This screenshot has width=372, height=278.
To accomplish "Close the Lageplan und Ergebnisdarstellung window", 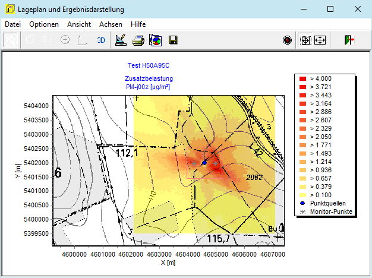I will tap(358, 10).
